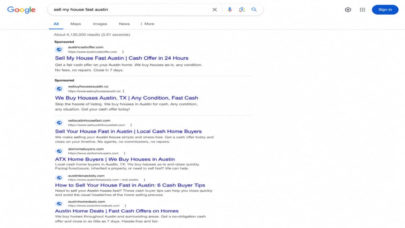Switch to the News tab

coord(124,24)
